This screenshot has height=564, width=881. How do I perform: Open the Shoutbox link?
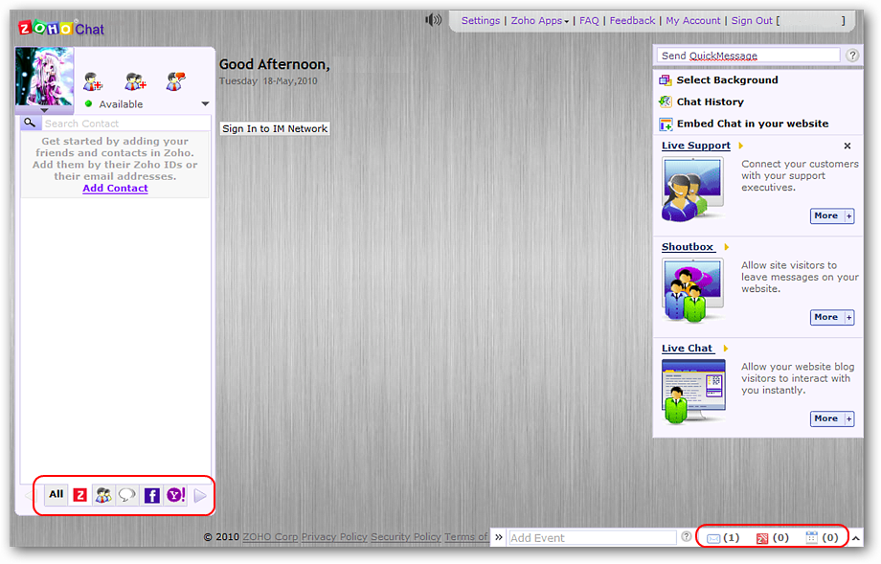point(688,247)
